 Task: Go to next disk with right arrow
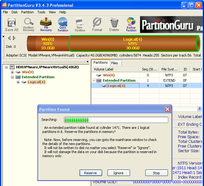[14, 38]
